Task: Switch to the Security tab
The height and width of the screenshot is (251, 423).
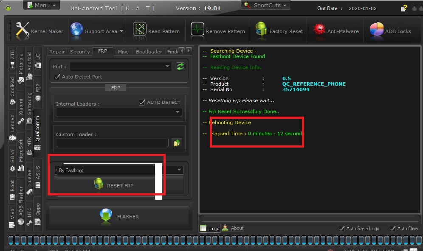Action: [80, 52]
